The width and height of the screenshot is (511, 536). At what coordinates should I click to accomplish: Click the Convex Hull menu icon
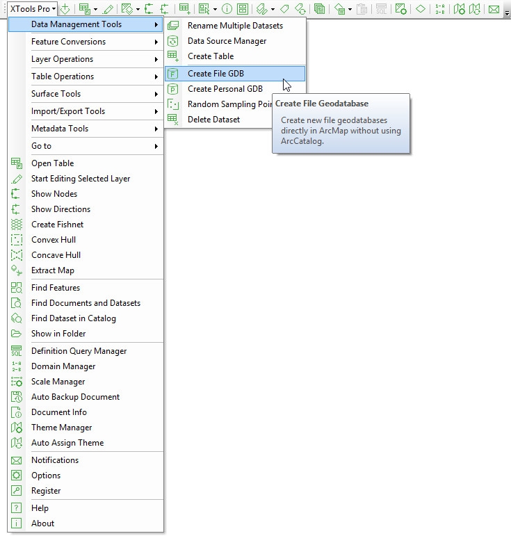17,240
